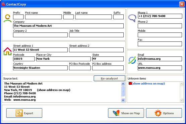Click the ContactCopy app icon in title bar

pos(3,4)
